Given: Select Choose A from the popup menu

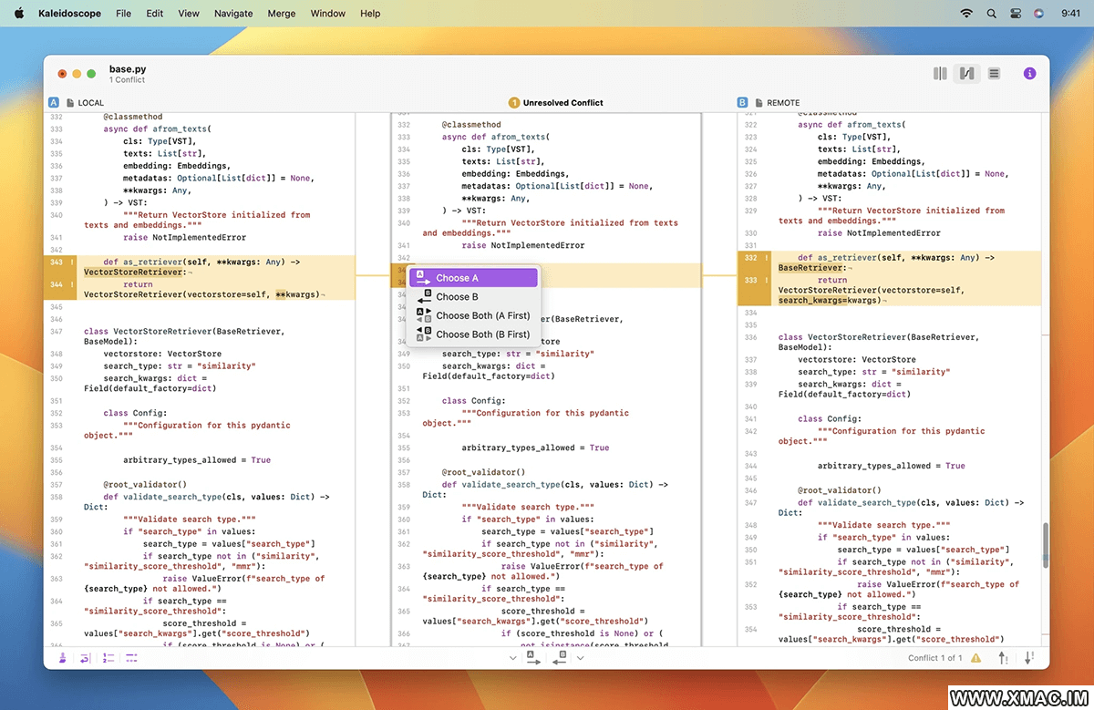Looking at the screenshot, I should [x=473, y=278].
